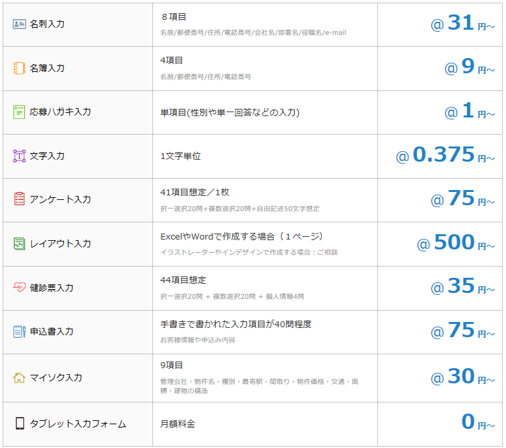506x448 pixels.
Task: Open the 名刺入力 service label
Action: click(47, 24)
